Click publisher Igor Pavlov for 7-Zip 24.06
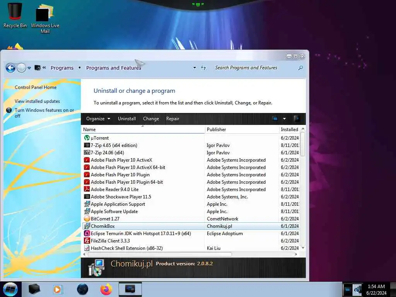The image size is (396, 297). point(218,152)
